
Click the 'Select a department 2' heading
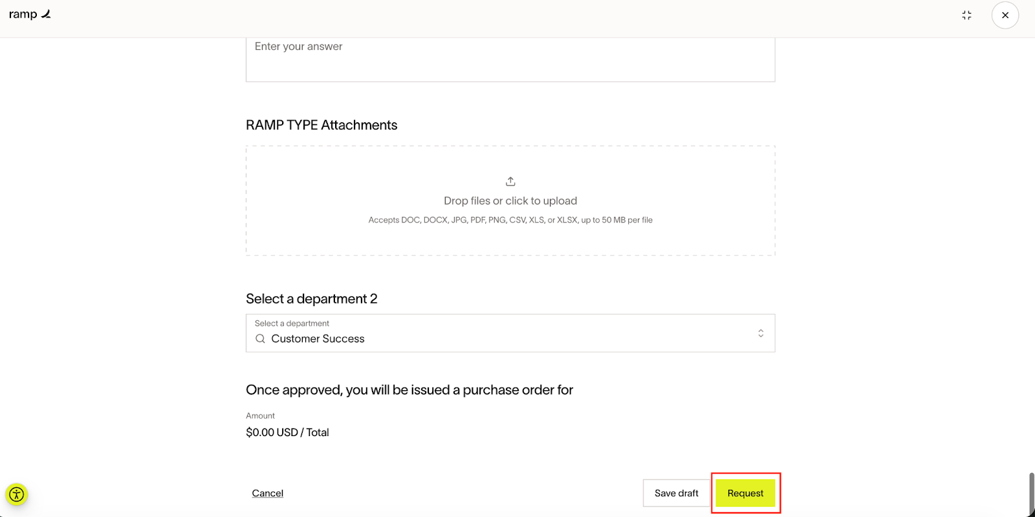point(311,299)
